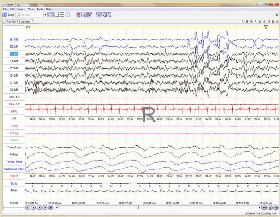Jump to first epoch button

(28, 208)
